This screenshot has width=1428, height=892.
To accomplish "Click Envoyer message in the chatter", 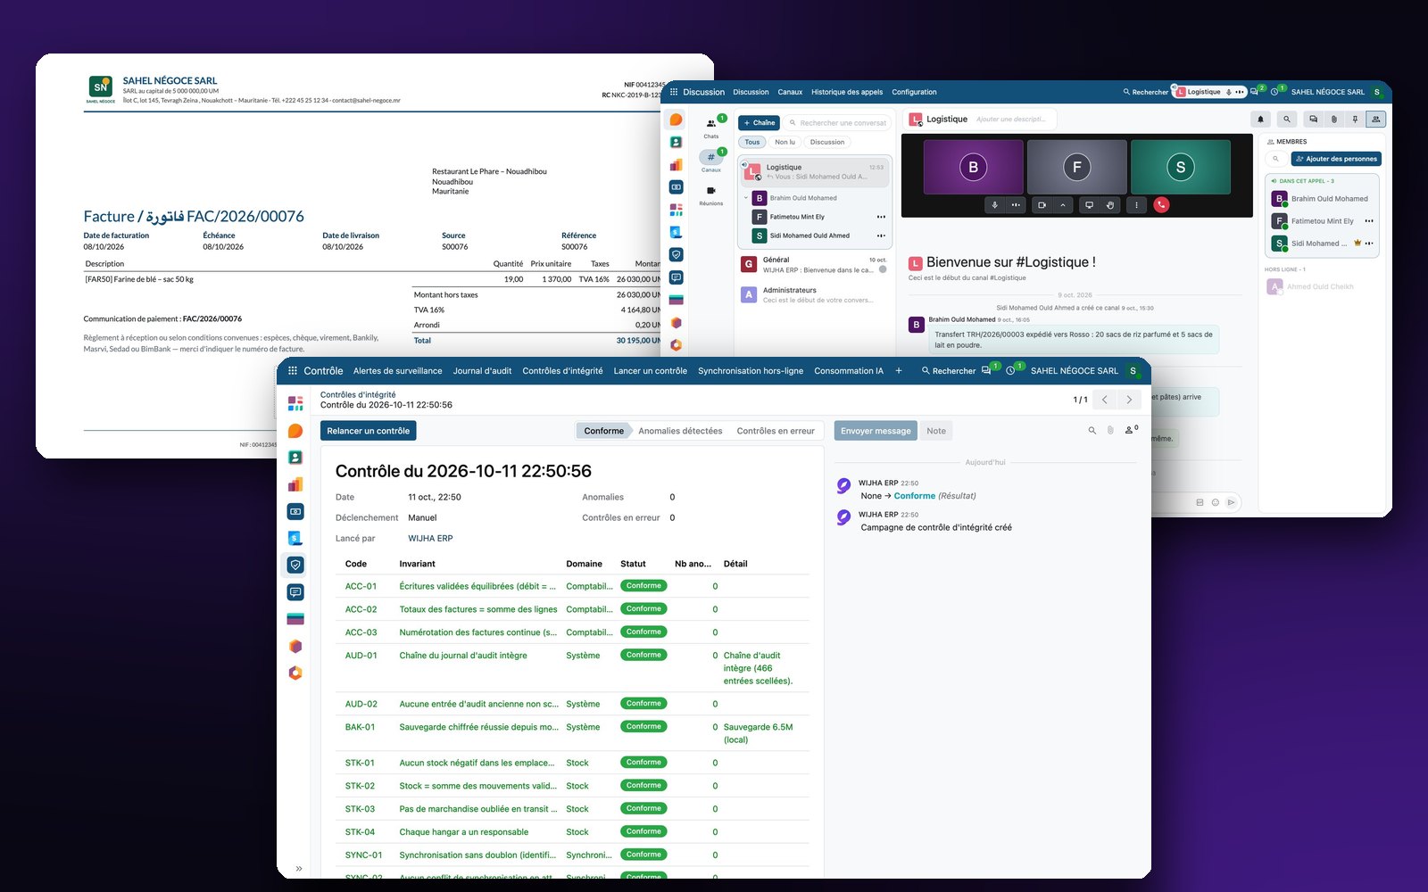I will pyautogui.click(x=876, y=431).
